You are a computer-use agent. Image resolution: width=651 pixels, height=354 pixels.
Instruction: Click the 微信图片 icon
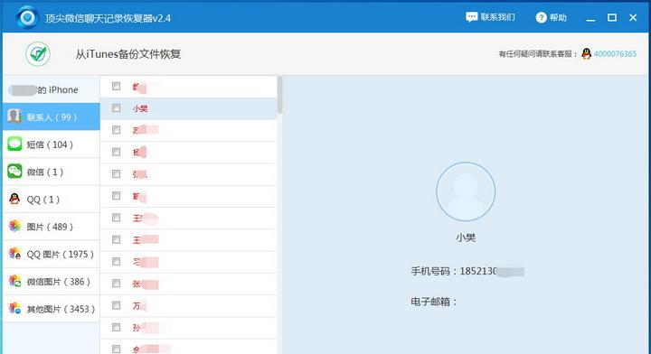tap(15, 281)
